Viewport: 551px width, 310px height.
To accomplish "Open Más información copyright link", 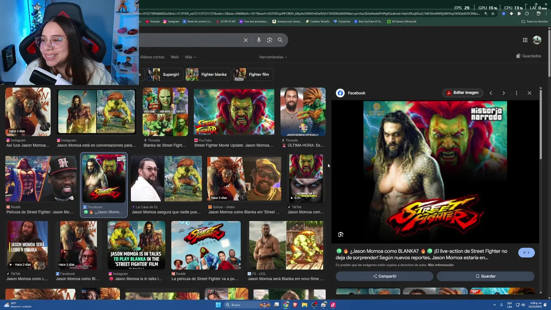I will pyautogui.click(x=440, y=265).
